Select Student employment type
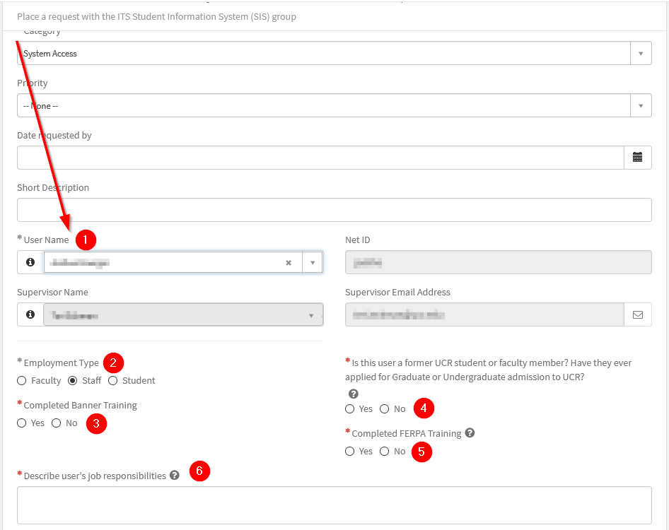The width and height of the screenshot is (669, 530). 113,381
